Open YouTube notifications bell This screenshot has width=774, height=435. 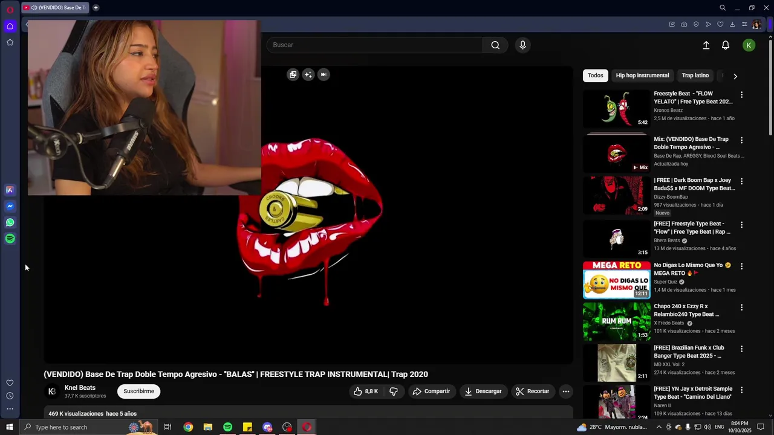(726, 45)
